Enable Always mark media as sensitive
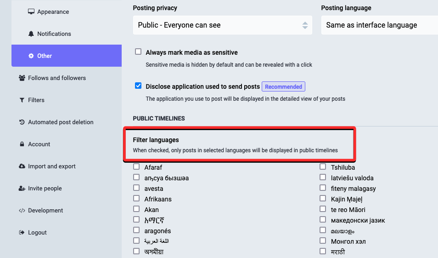The height and width of the screenshot is (258, 438). click(138, 52)
